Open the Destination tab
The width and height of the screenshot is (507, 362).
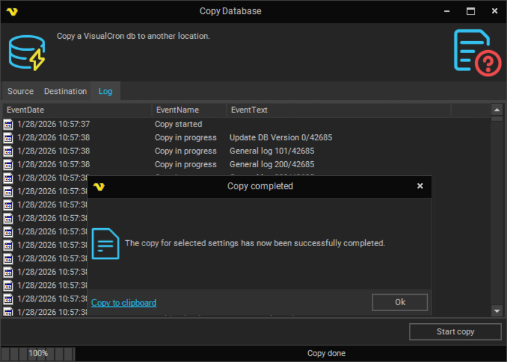(x=65, y=91)
